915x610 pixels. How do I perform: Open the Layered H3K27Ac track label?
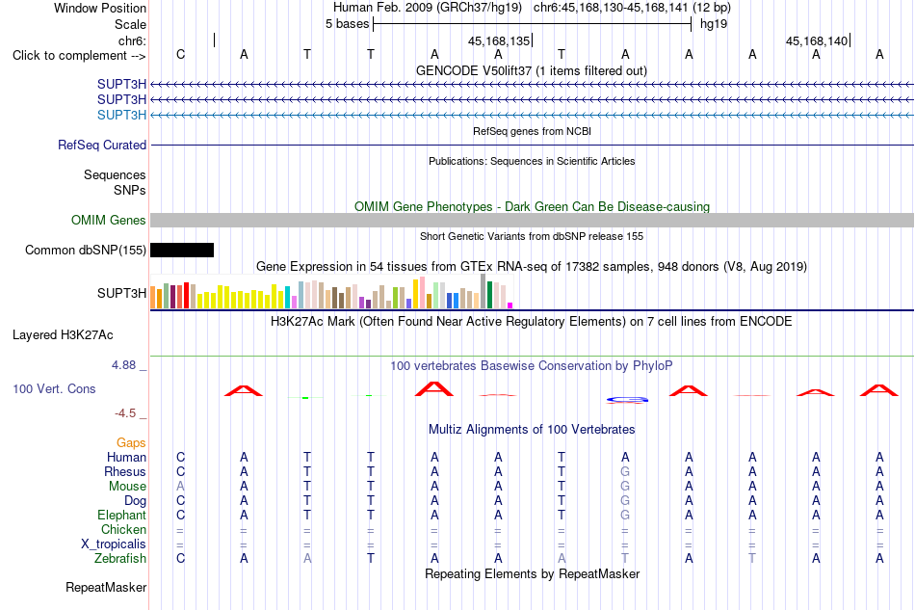click(63, 335)
